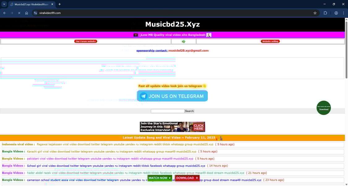The image size is (348, 186).
Task: View site information icon in address bar
Action: [35, 13]
